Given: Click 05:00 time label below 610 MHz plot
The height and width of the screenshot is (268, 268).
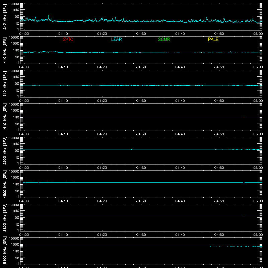Looking at the screenshot, I should (258, 101).
